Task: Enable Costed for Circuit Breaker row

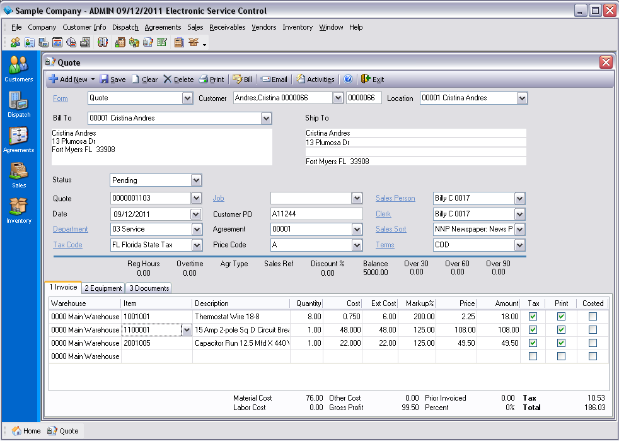Action: (x=593, y=329)
